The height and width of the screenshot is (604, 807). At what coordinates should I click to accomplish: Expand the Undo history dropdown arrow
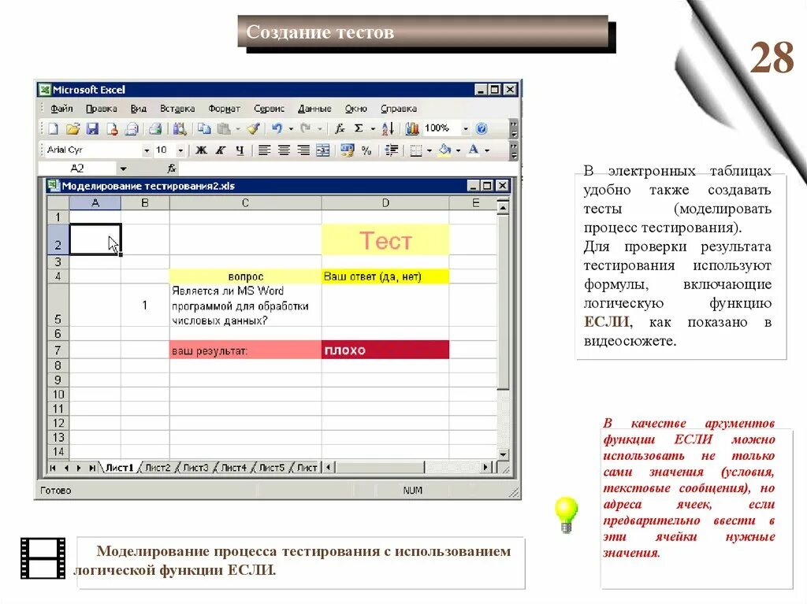tap(292, 128)
